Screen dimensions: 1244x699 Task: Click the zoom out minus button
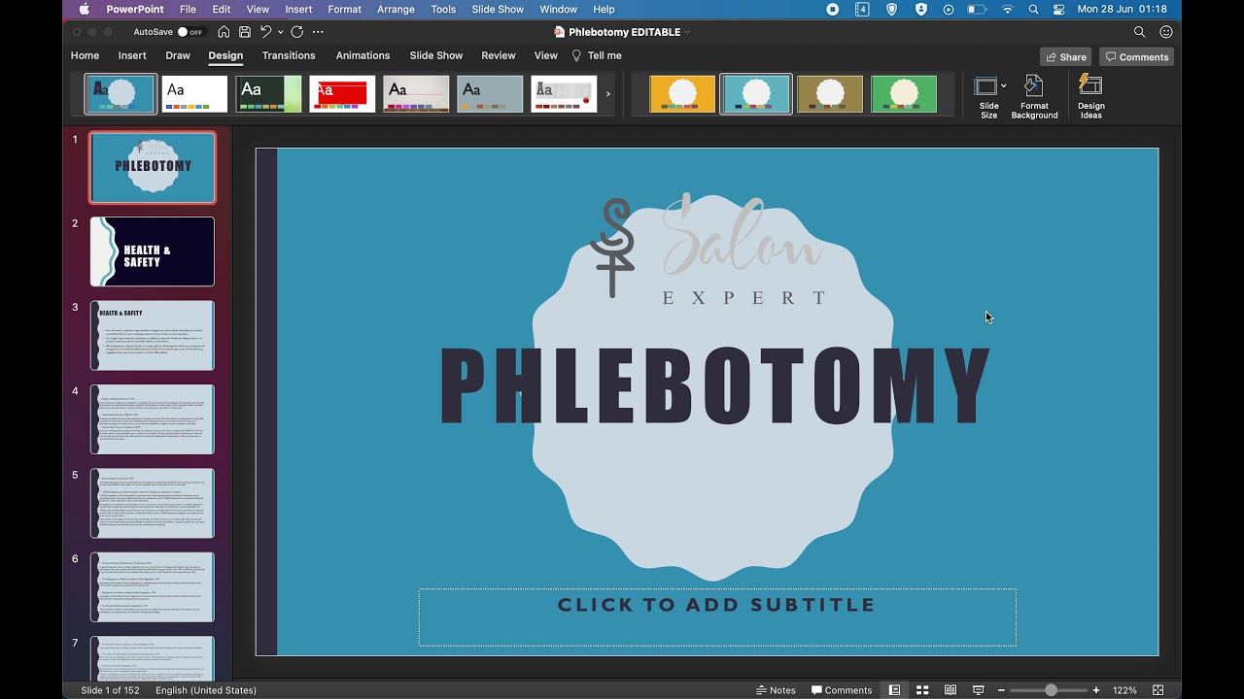coord(1002,690)
